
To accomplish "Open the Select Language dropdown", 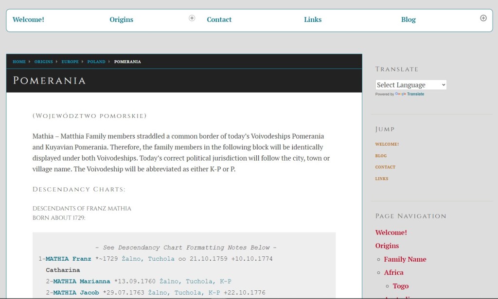I will pyautogui.click(x=410, y=85).
